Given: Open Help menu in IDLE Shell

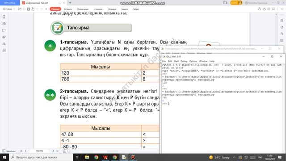Looking at the screenshot, I should click(x=212, y=61).
